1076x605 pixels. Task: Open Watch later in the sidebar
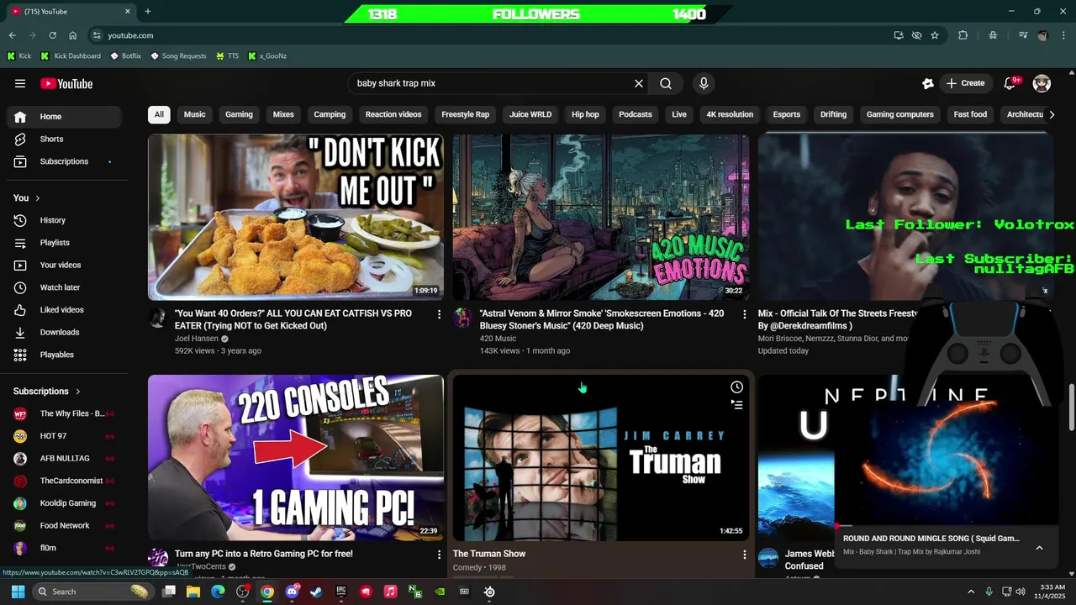pos(65,287)
